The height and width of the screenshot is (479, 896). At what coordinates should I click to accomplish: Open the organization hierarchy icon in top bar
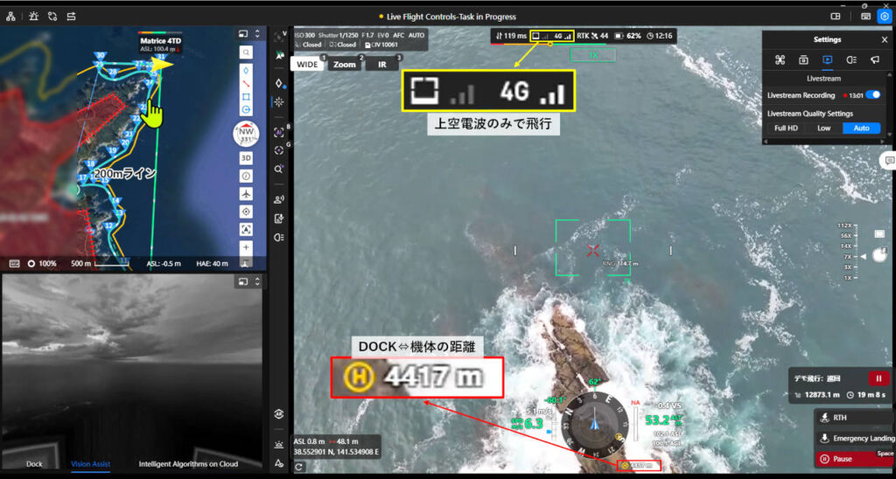click(x=10, y=17)
